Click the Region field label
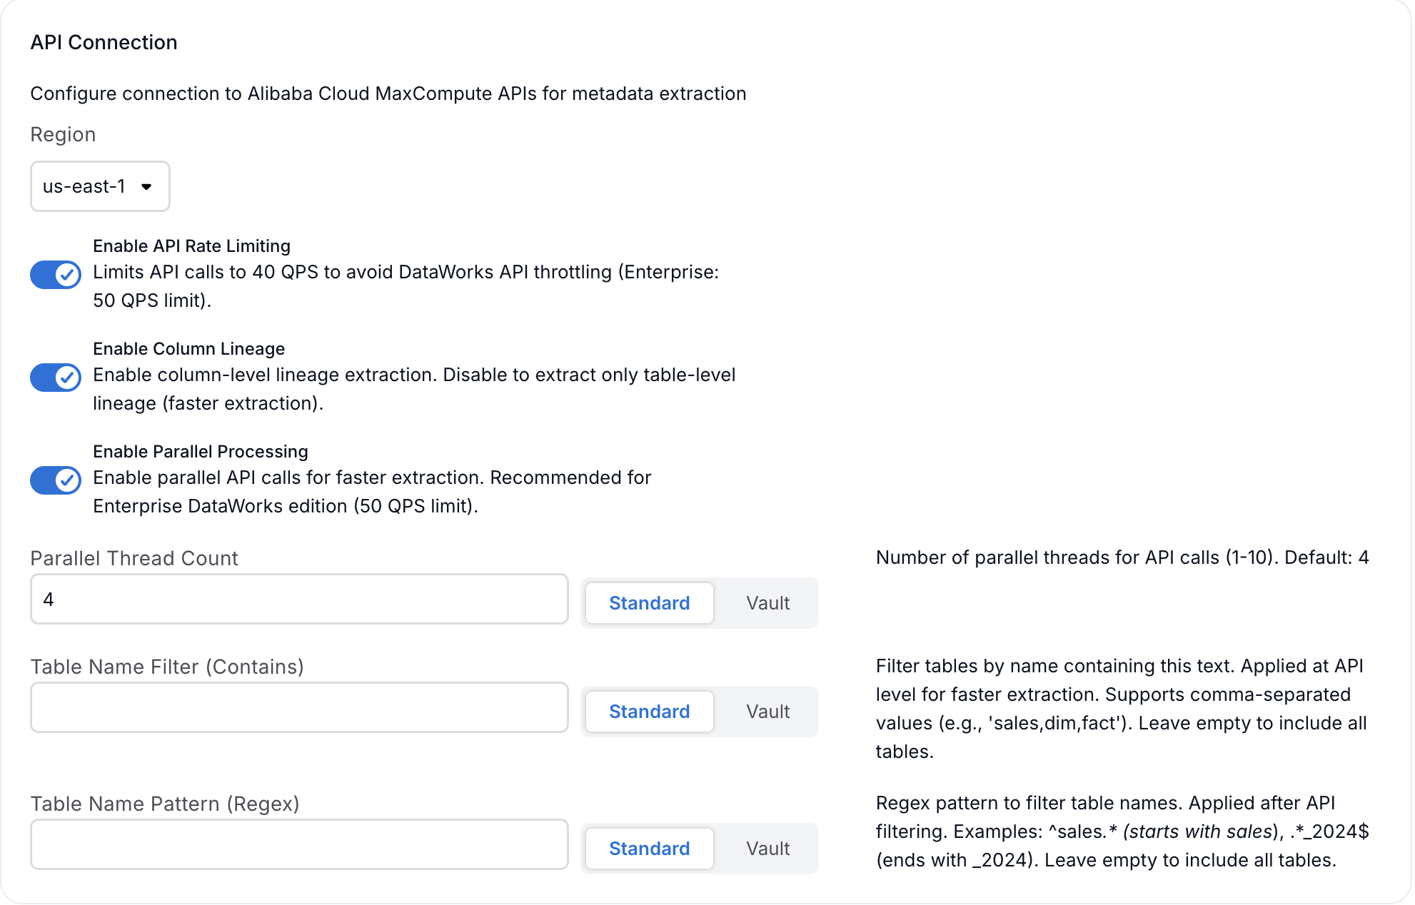Image resolution: width=1415 pixels, height=905 pixels. pyautogui.click(x=63, y=134)
